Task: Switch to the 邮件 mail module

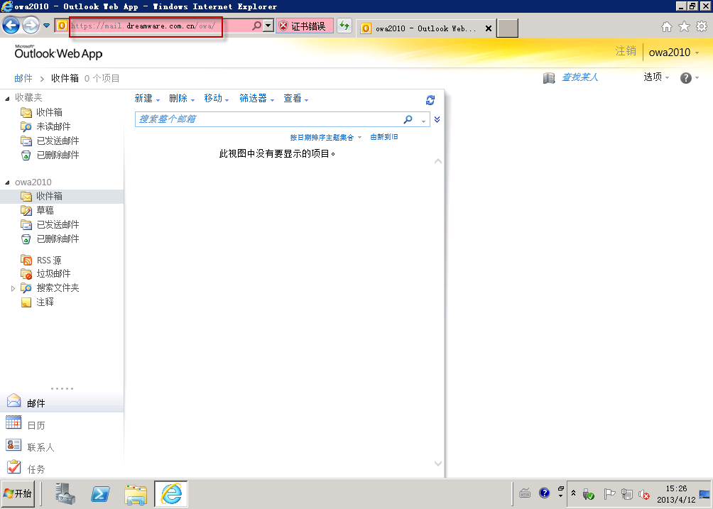Action: click(x=62, y=403)
